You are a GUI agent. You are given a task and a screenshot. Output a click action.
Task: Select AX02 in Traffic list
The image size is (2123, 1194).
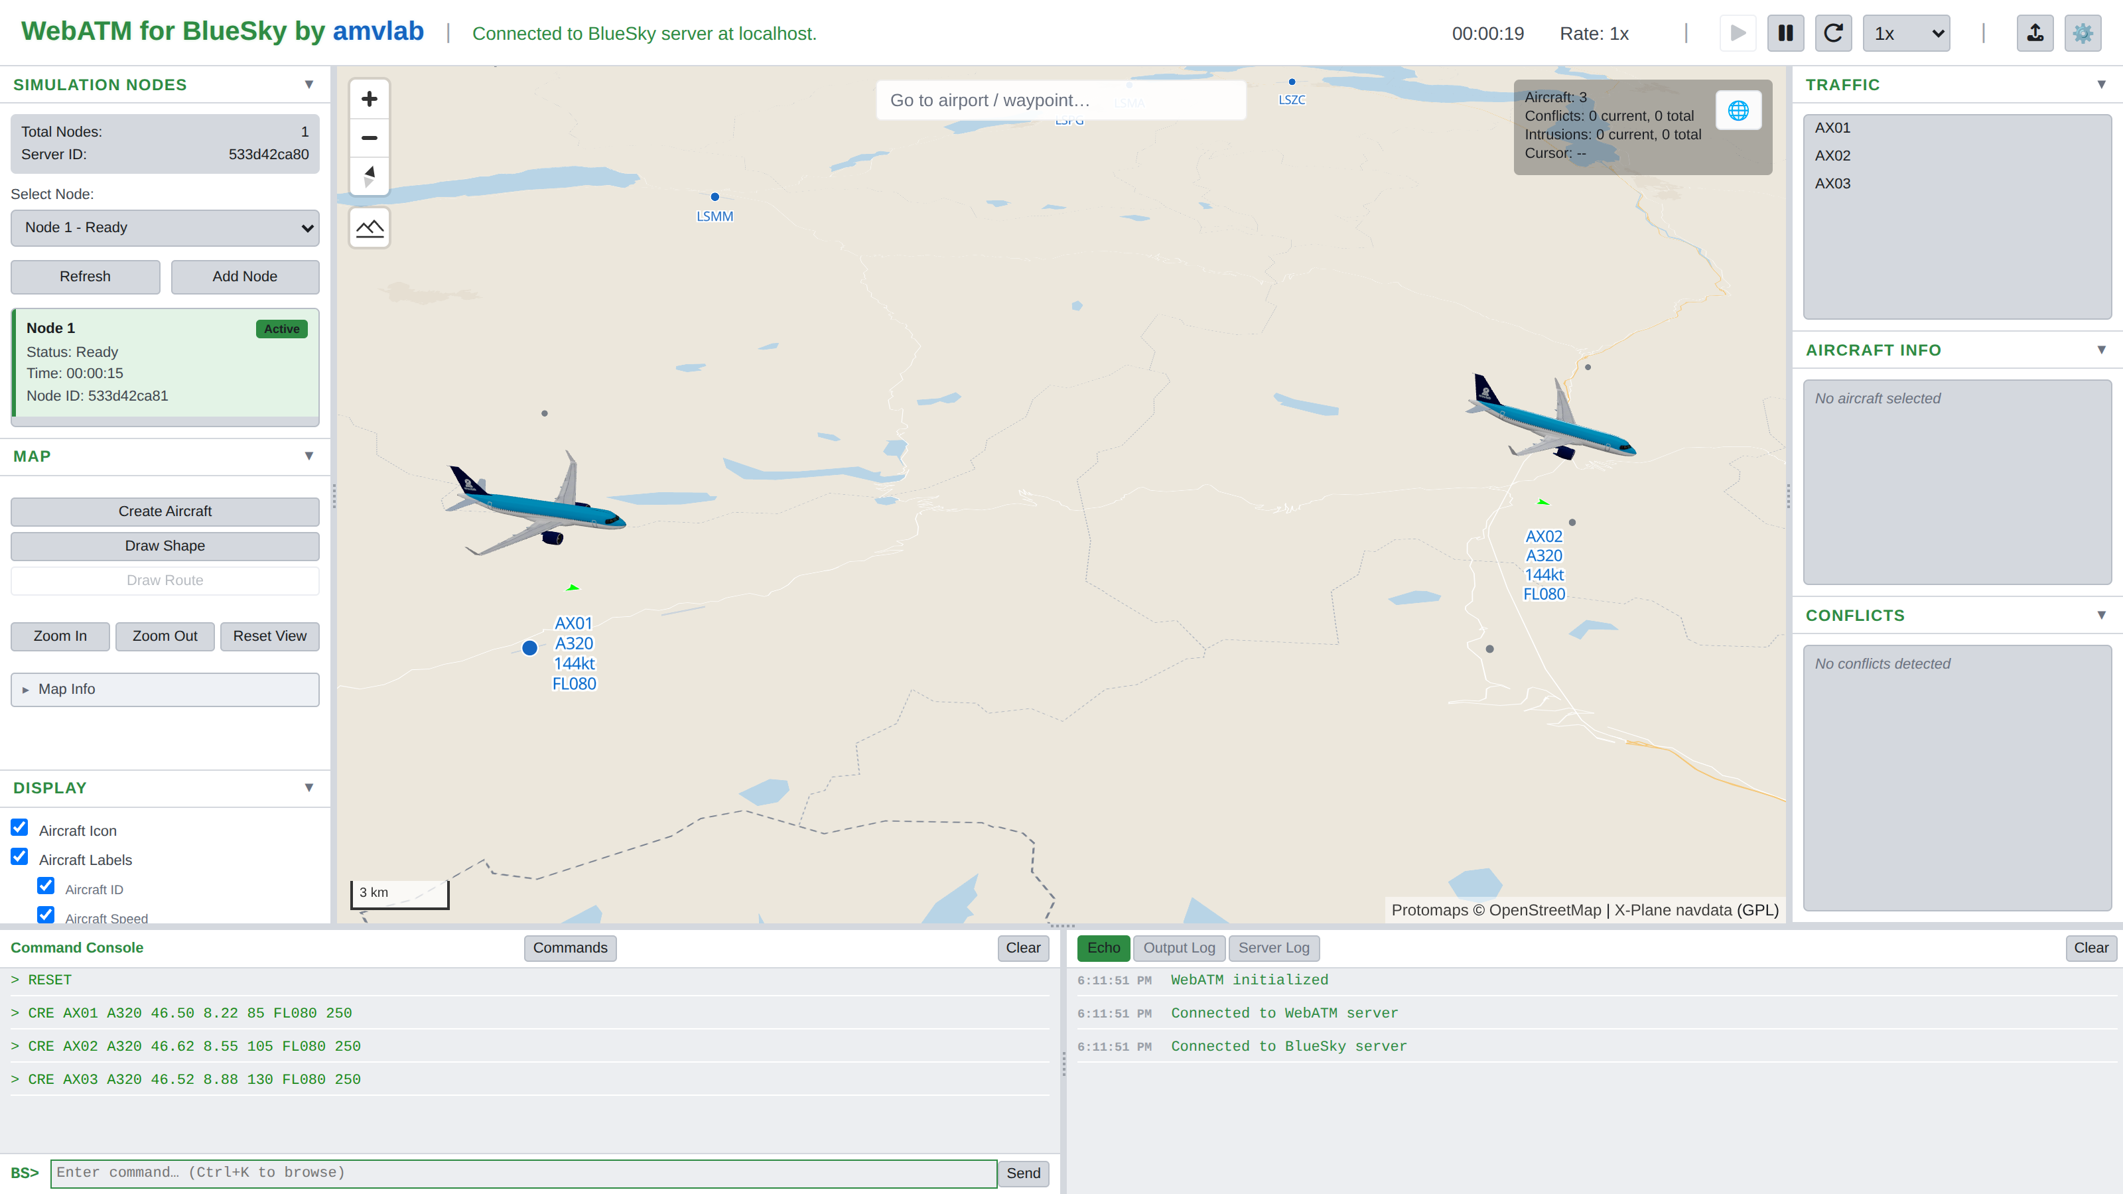point(1956,156)
